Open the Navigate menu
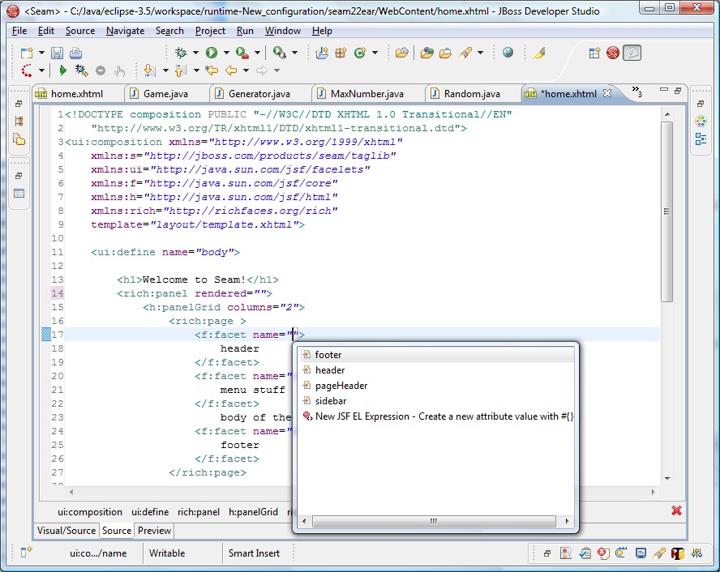The width and height of the screenshot is (720, 572). 125,31
